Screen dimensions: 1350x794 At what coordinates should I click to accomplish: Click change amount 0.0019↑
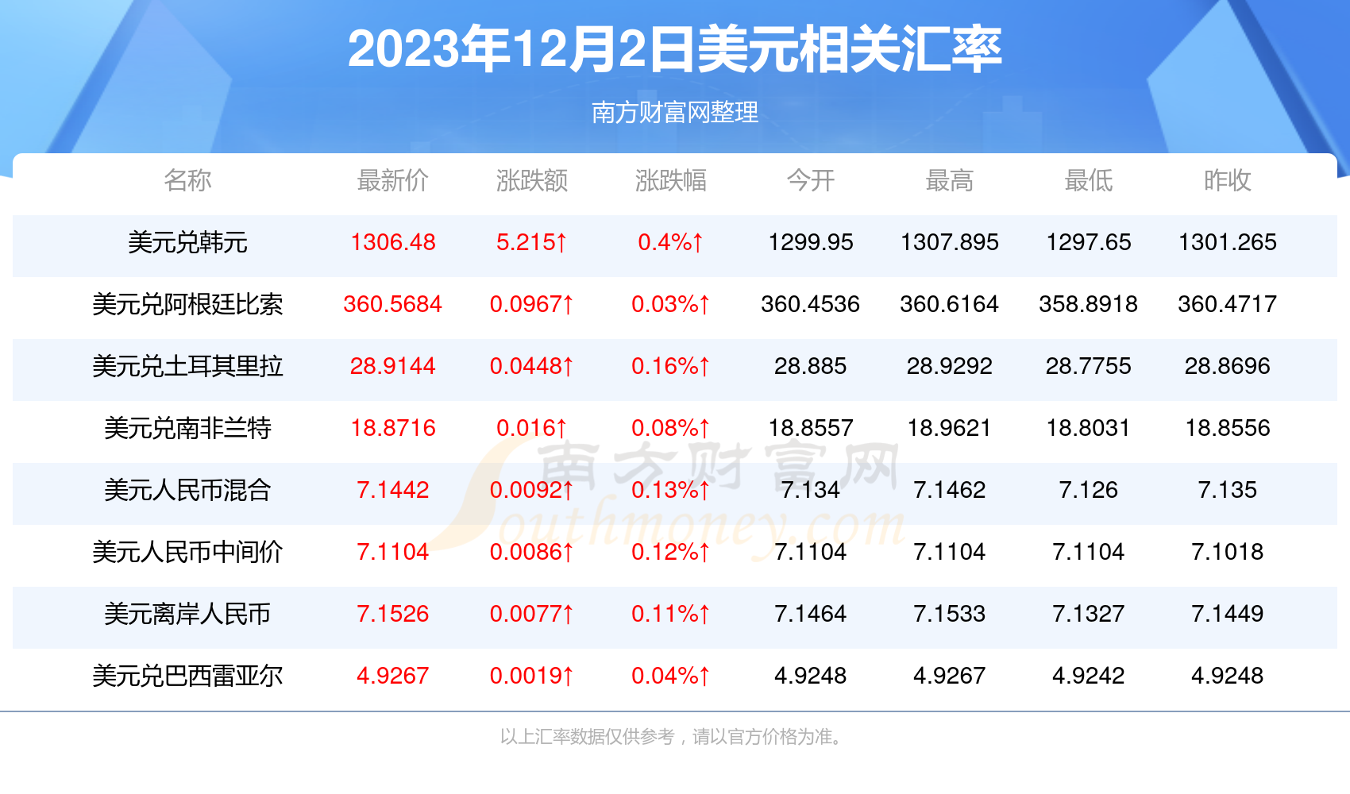click(532, 676)
